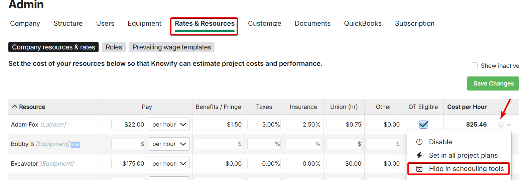Open the QuickBooks tab

click(363, 23)
